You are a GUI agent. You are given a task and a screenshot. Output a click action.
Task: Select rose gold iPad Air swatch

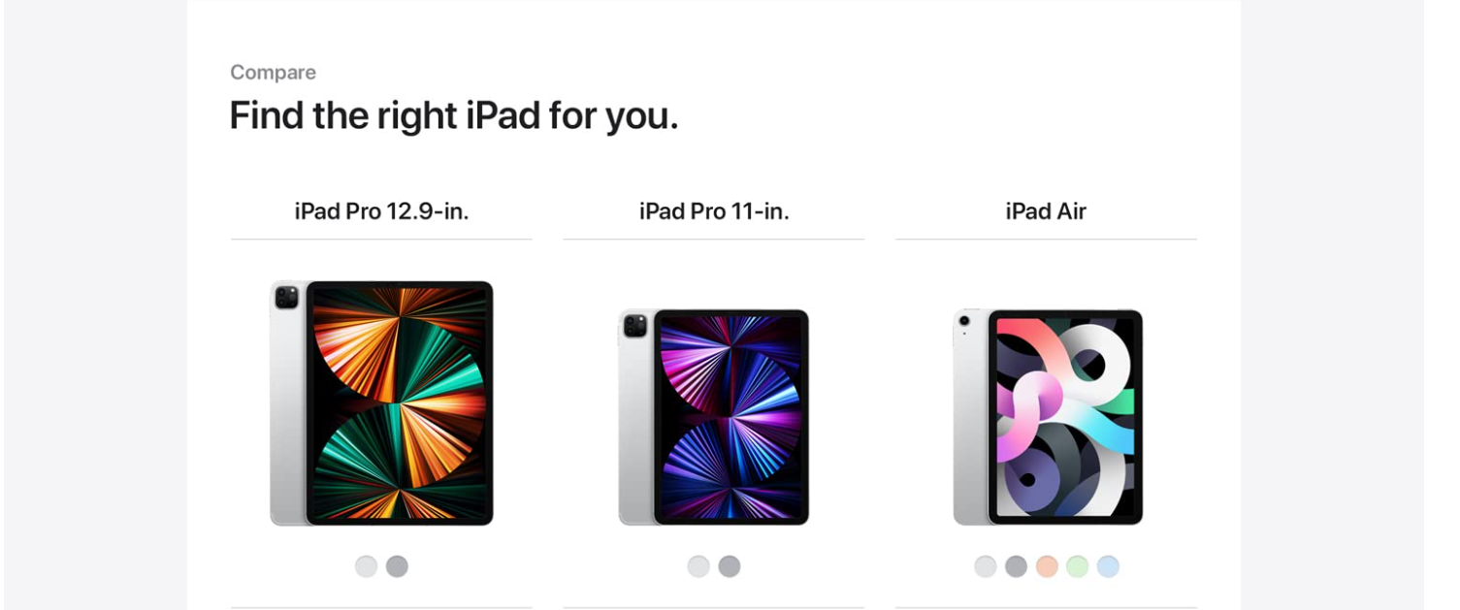click(x=1047, y=566)
